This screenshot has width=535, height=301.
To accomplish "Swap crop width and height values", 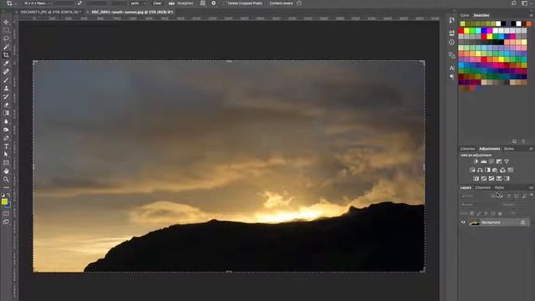I will pos(79,3).
